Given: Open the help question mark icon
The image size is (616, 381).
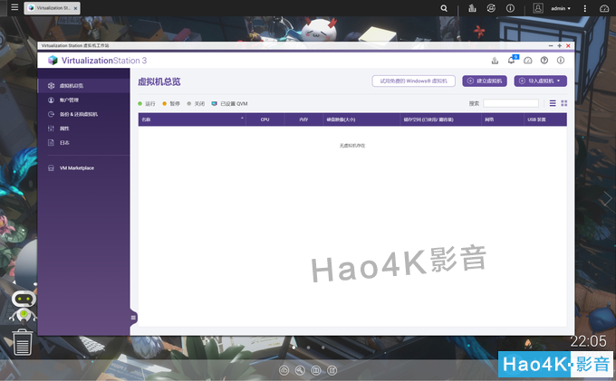Looking at the screenshot, I should (x=544, y=61).
